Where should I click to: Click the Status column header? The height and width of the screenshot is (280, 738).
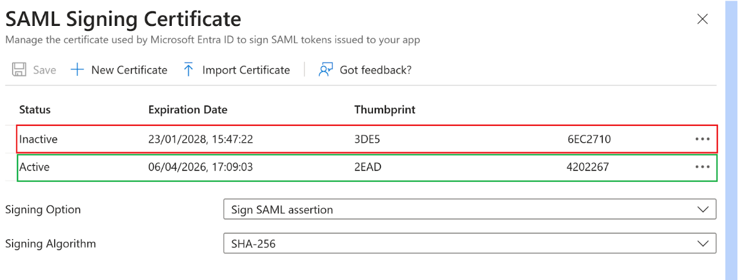click(35, 110)
